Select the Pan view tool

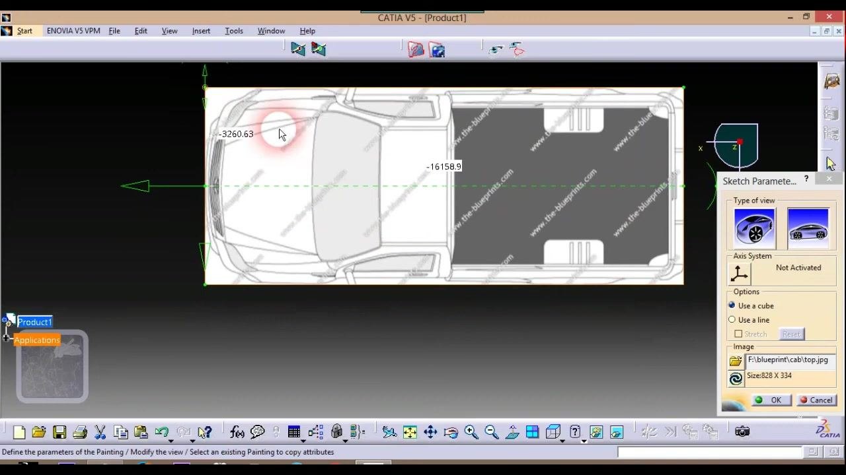[x=430, y=432]
